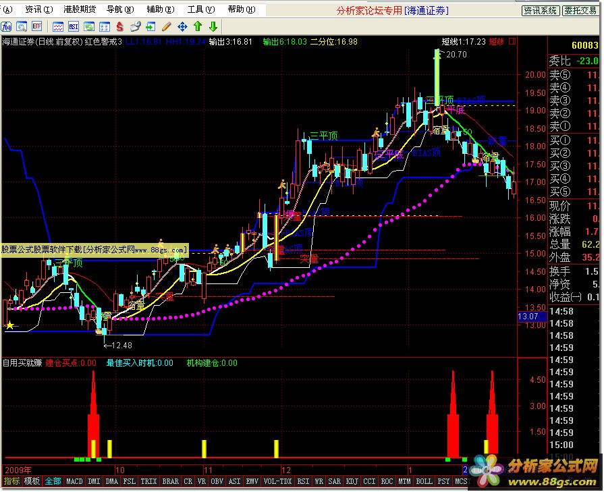The width and height of the screenshot is (604, 492).
Task: Select the RSI indicator tab at bottom
Action: pos(303,481)
